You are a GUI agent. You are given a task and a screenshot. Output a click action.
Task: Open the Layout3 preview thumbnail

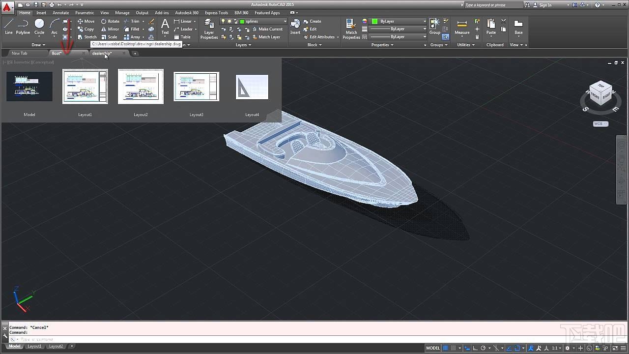tap(196, 87)
